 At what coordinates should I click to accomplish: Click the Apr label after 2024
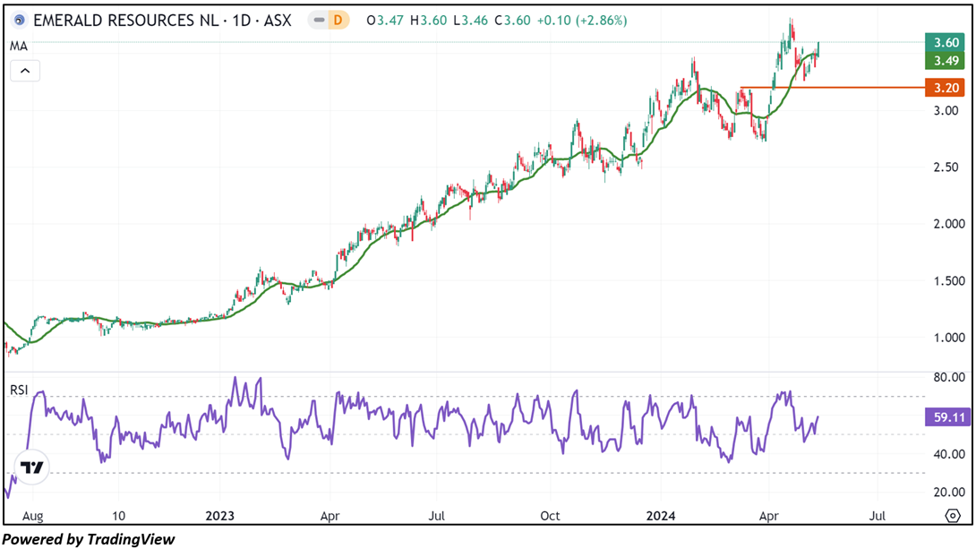tap(769, 516)
